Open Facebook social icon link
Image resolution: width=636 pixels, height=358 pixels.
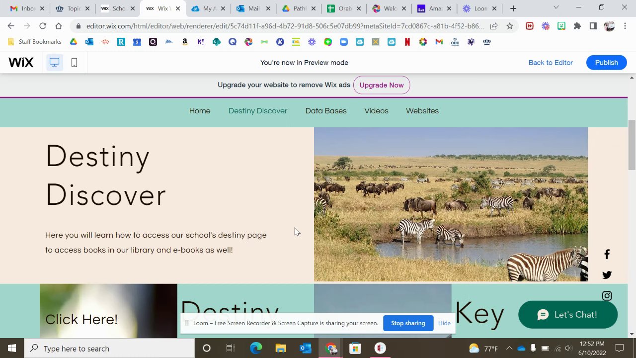pos(607,255)
